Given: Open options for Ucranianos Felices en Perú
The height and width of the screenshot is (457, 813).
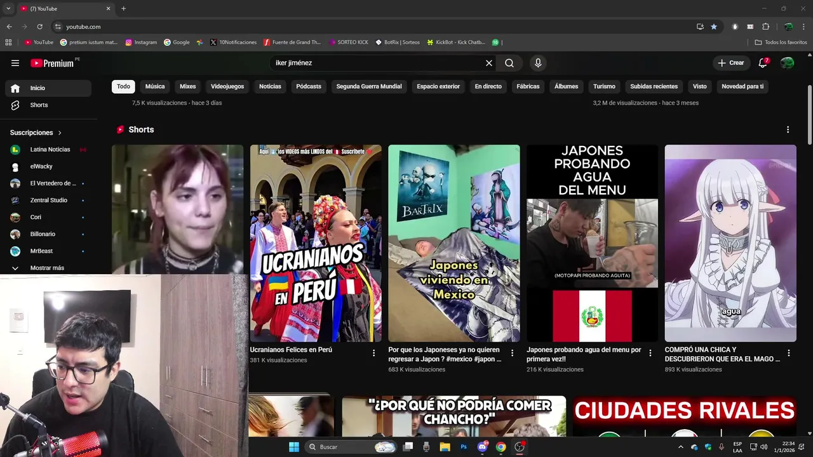Looking at the screenshot, I should pos(373,353).
